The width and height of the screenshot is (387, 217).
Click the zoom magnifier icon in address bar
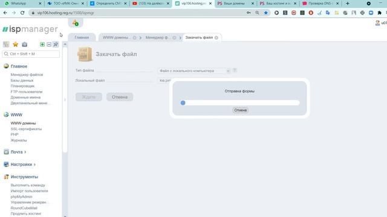(x=257, y=13)
